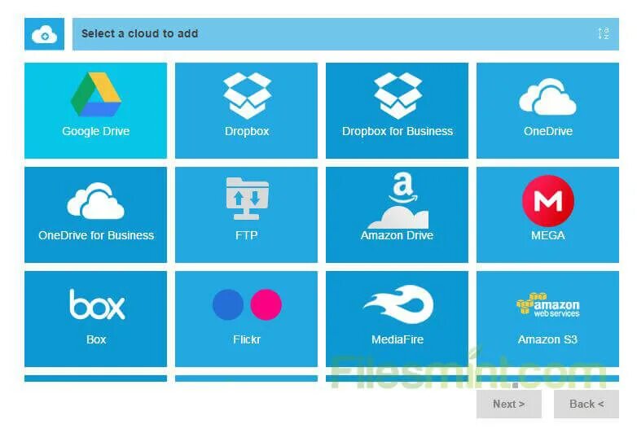Choose the Box cloud tile
This screenshot has width=637, height=433.
click(95, 319)
